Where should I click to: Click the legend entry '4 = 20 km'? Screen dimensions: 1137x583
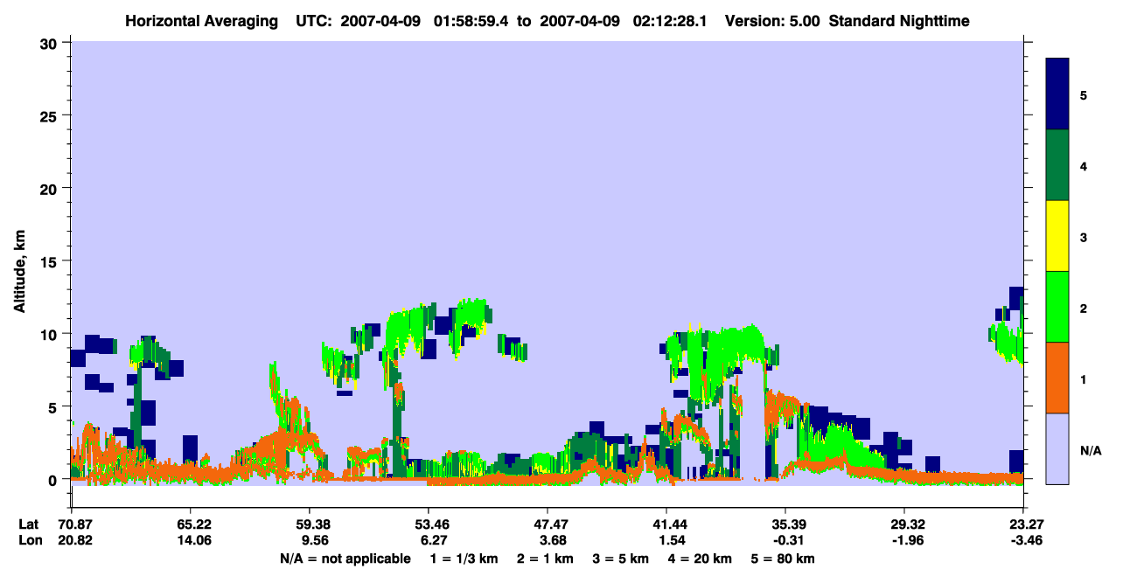pyautogui.click(x=701, y=559)
